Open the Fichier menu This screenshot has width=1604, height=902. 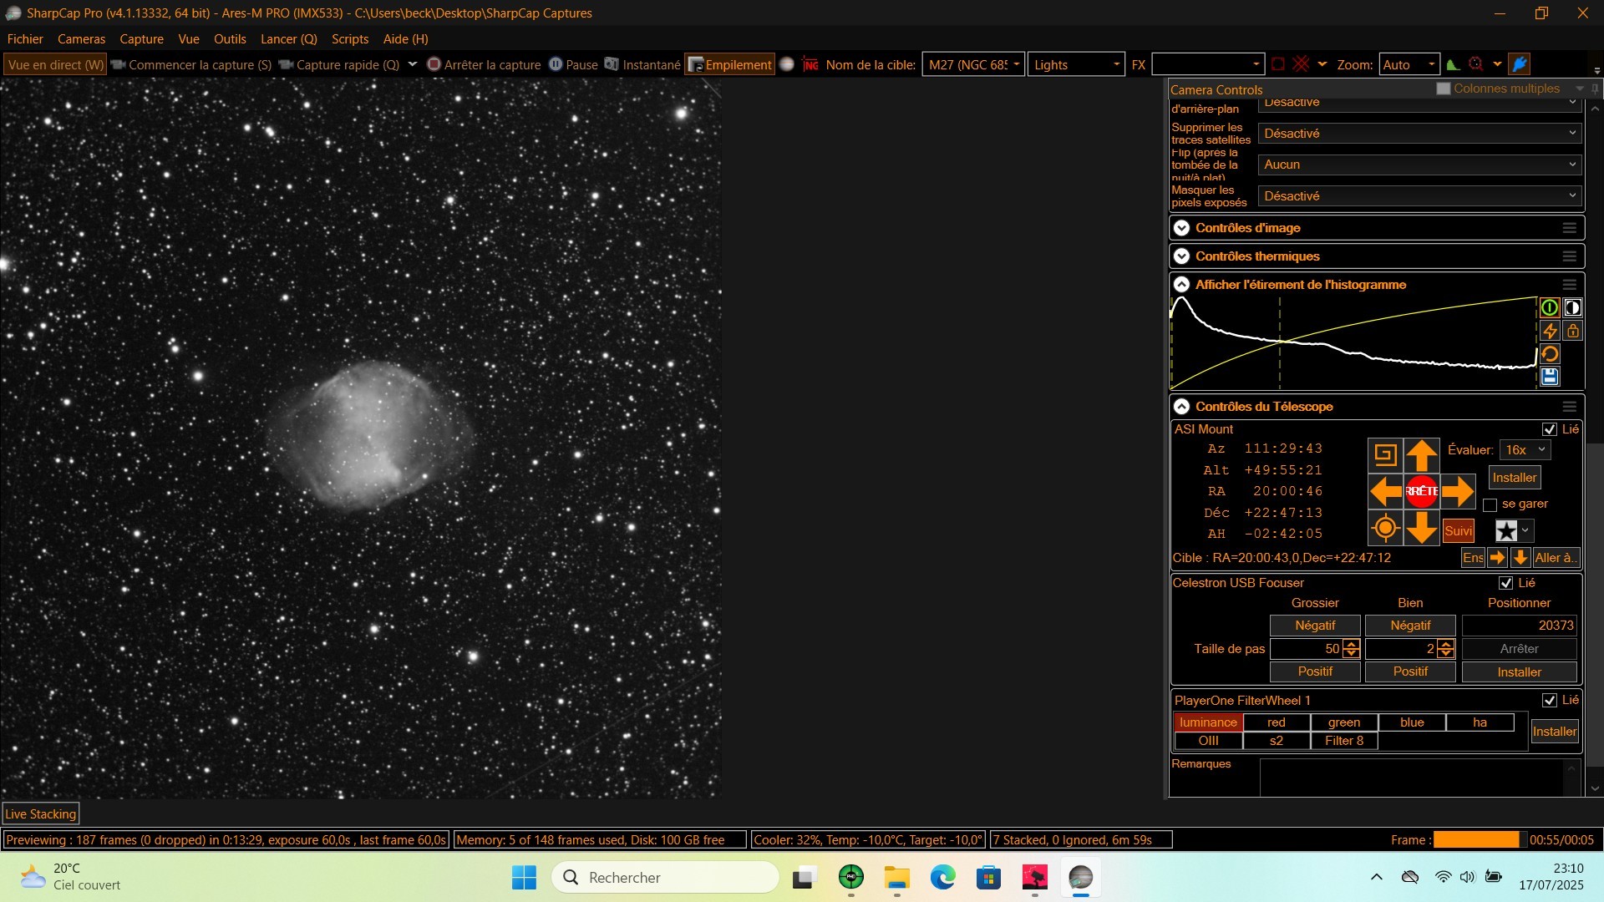(x=25, y=39)
